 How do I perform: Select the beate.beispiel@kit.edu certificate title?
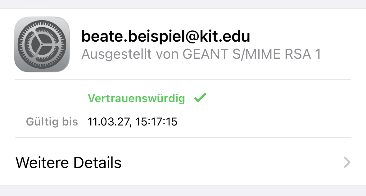(x=165, y=37)
